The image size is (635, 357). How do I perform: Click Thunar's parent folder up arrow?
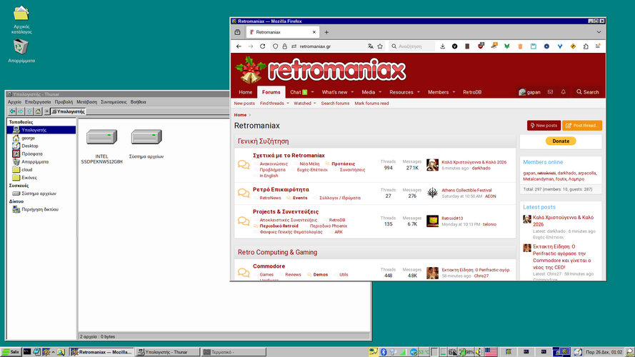(x=30, y=111)
